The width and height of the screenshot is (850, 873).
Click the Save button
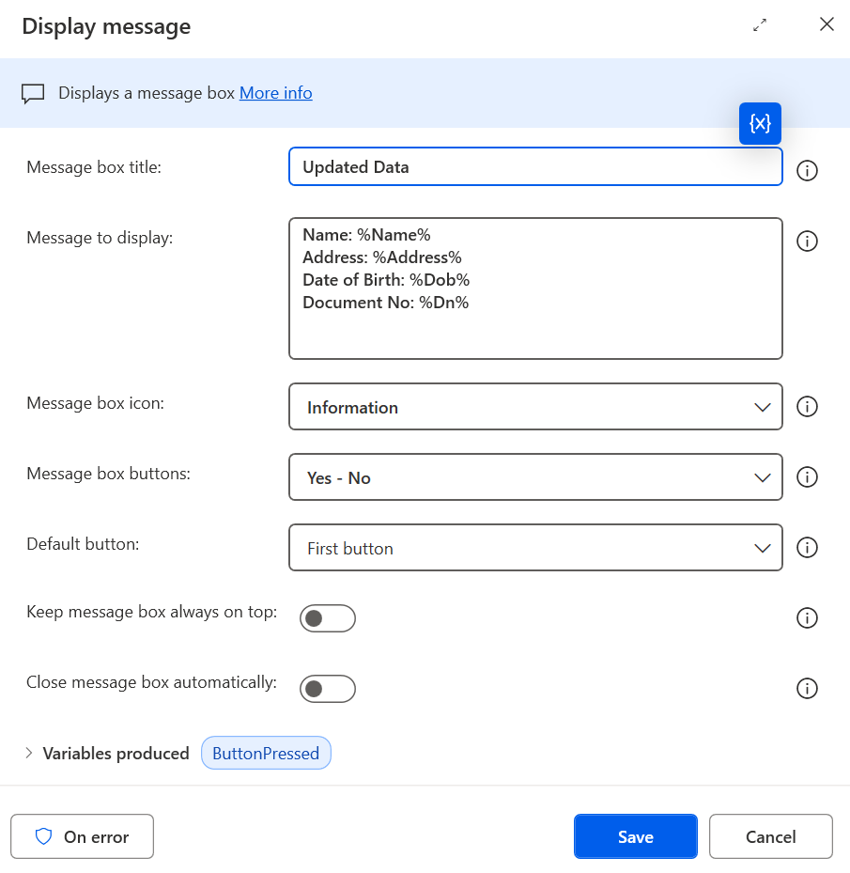[x=635, y=836]
